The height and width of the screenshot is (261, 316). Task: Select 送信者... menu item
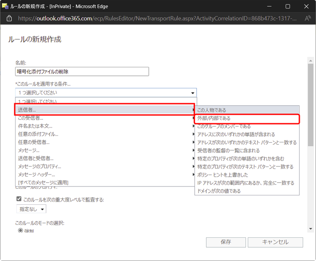[105, 110]
